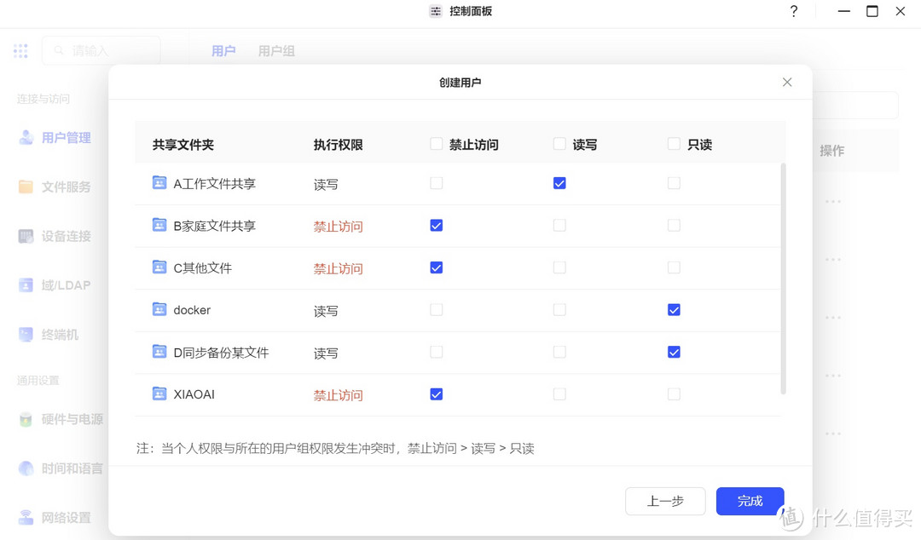This screenshot has height=540, width=921.
Task: Uncheck 禁止访问 for XIAOAI
Action: point(436,394)
